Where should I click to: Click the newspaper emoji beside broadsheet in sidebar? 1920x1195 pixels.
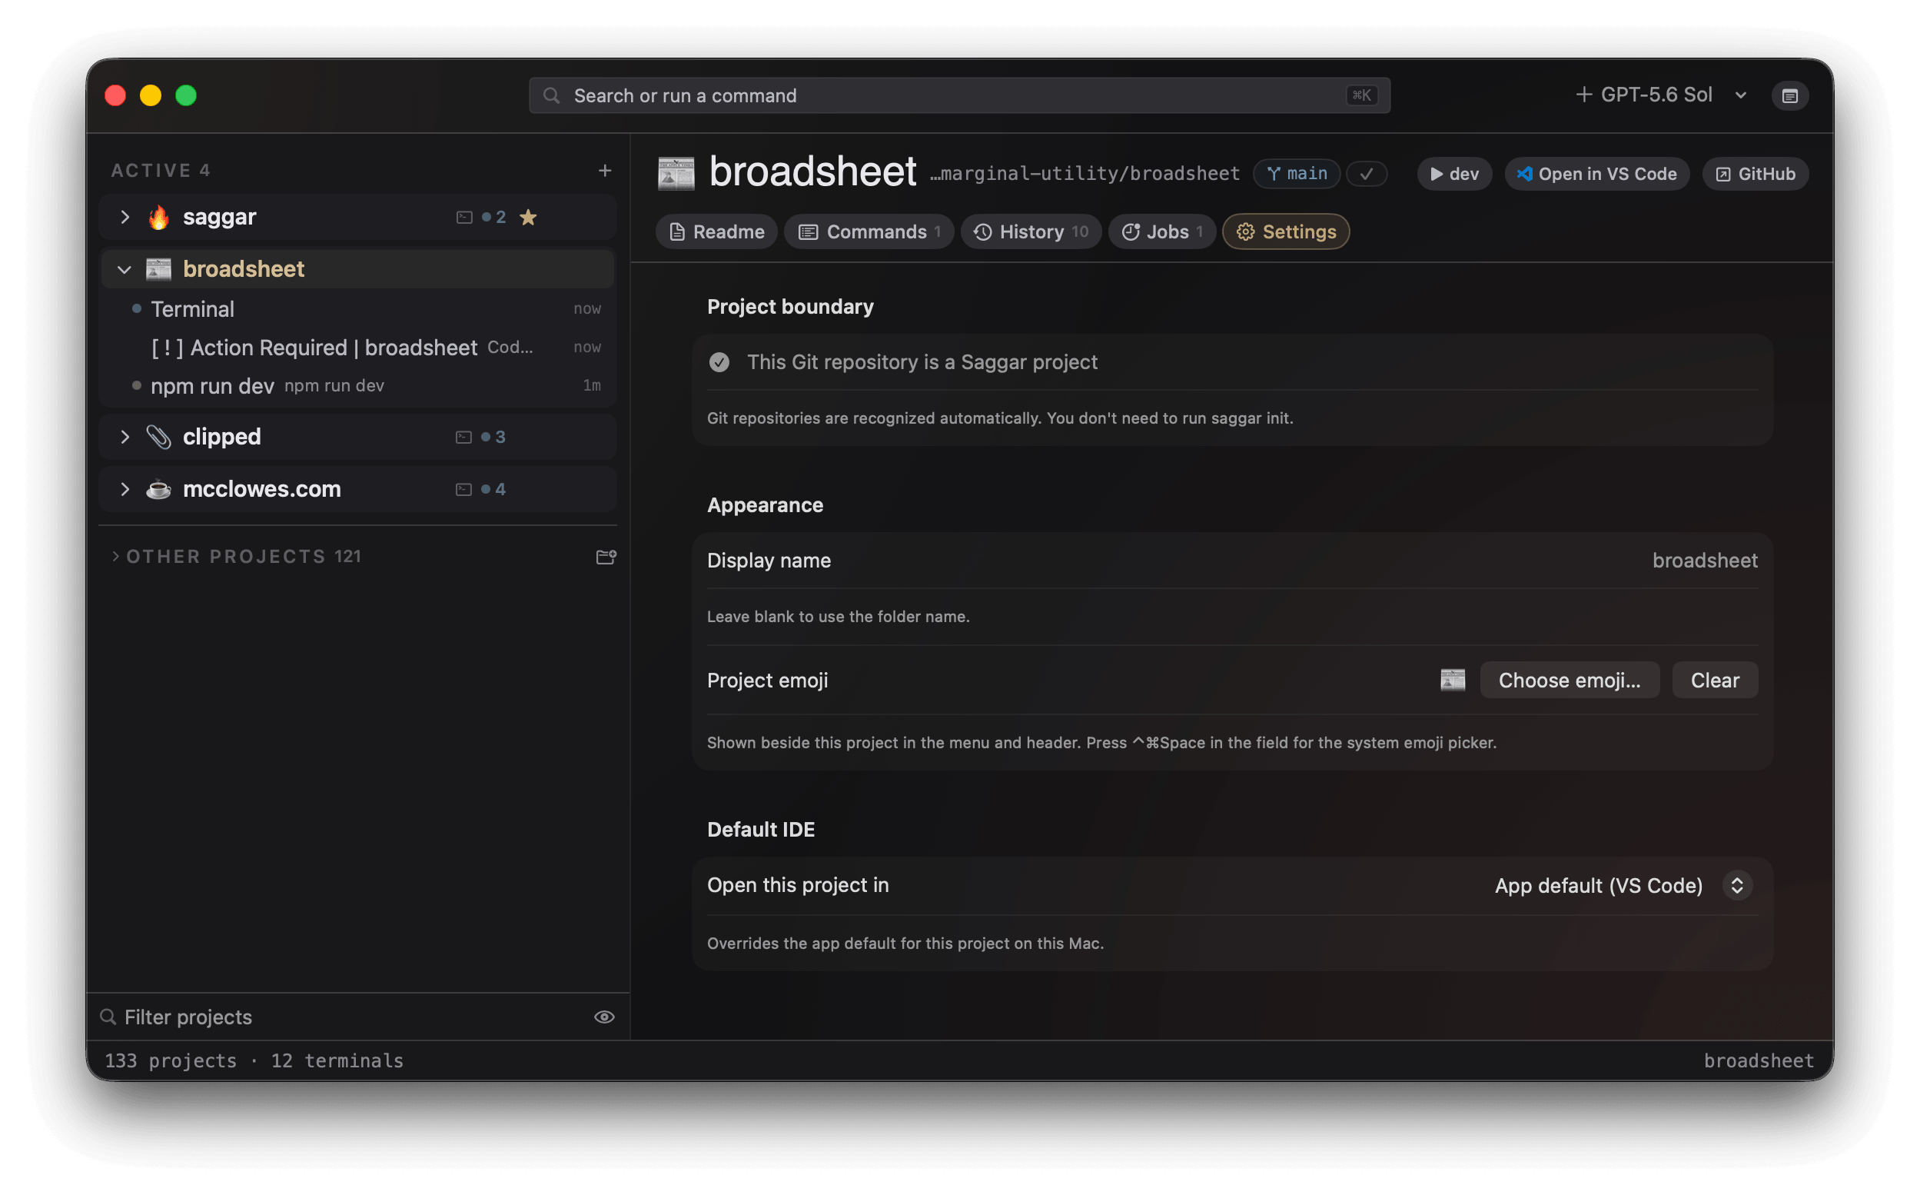pos(160,271)
